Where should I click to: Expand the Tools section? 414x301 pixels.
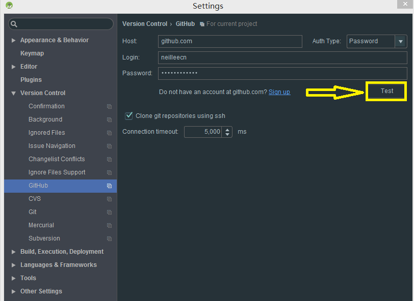pos(13,278)
